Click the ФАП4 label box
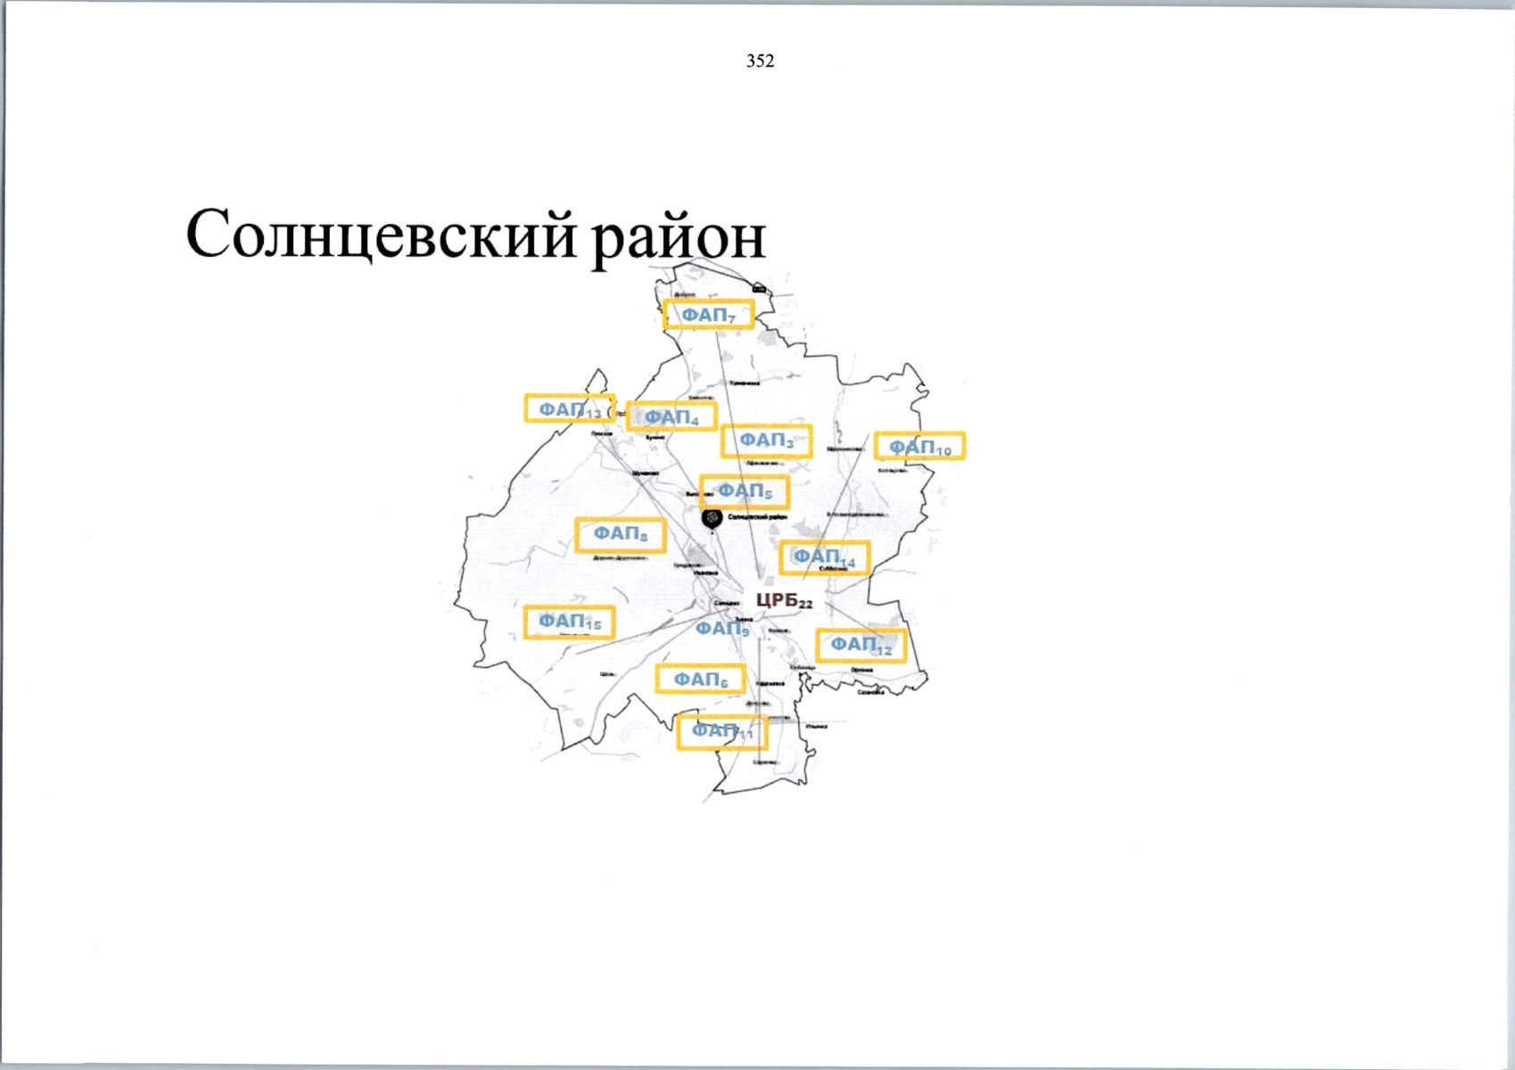This screenshot has height=1070, width=1515. point(671,416)
